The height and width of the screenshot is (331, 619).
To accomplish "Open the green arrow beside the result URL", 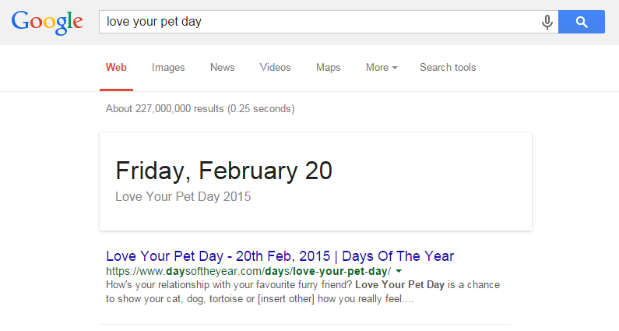I will click(x=399, y=271).
